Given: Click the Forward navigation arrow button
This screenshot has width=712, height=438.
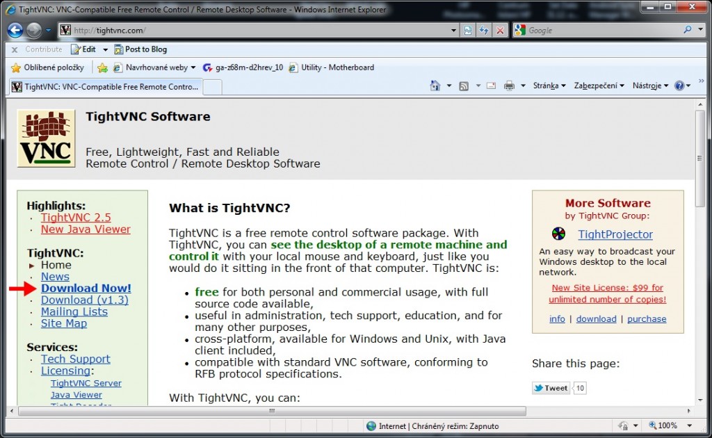Looking at the screenshot, I should click(x=33, y=30).
